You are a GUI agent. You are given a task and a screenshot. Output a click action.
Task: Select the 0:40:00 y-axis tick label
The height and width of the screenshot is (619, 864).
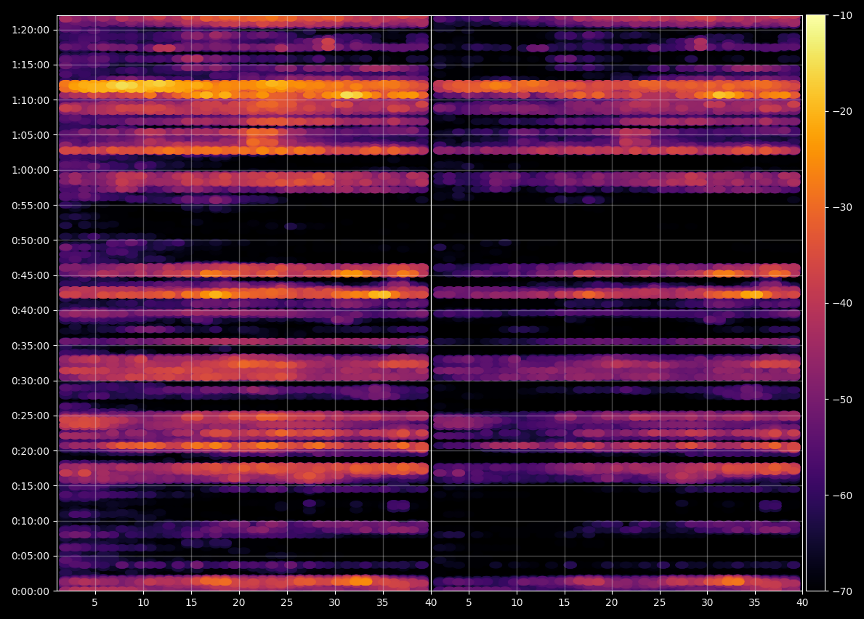tap(31, 311)
